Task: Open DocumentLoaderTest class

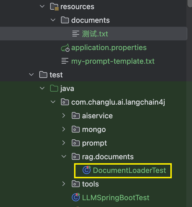Action: click(129, 170)
